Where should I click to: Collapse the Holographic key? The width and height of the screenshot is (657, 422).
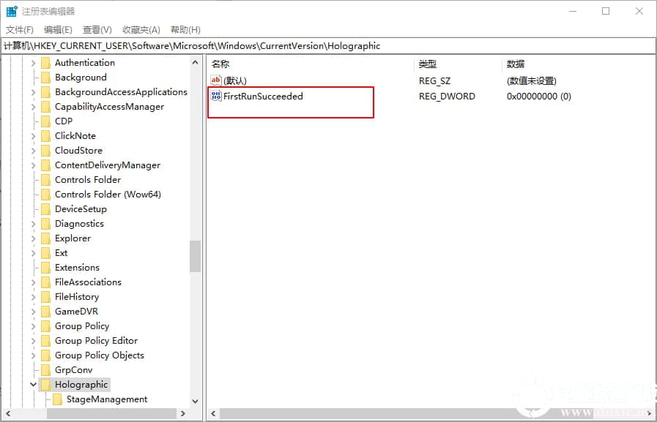(x=34, y=384)
